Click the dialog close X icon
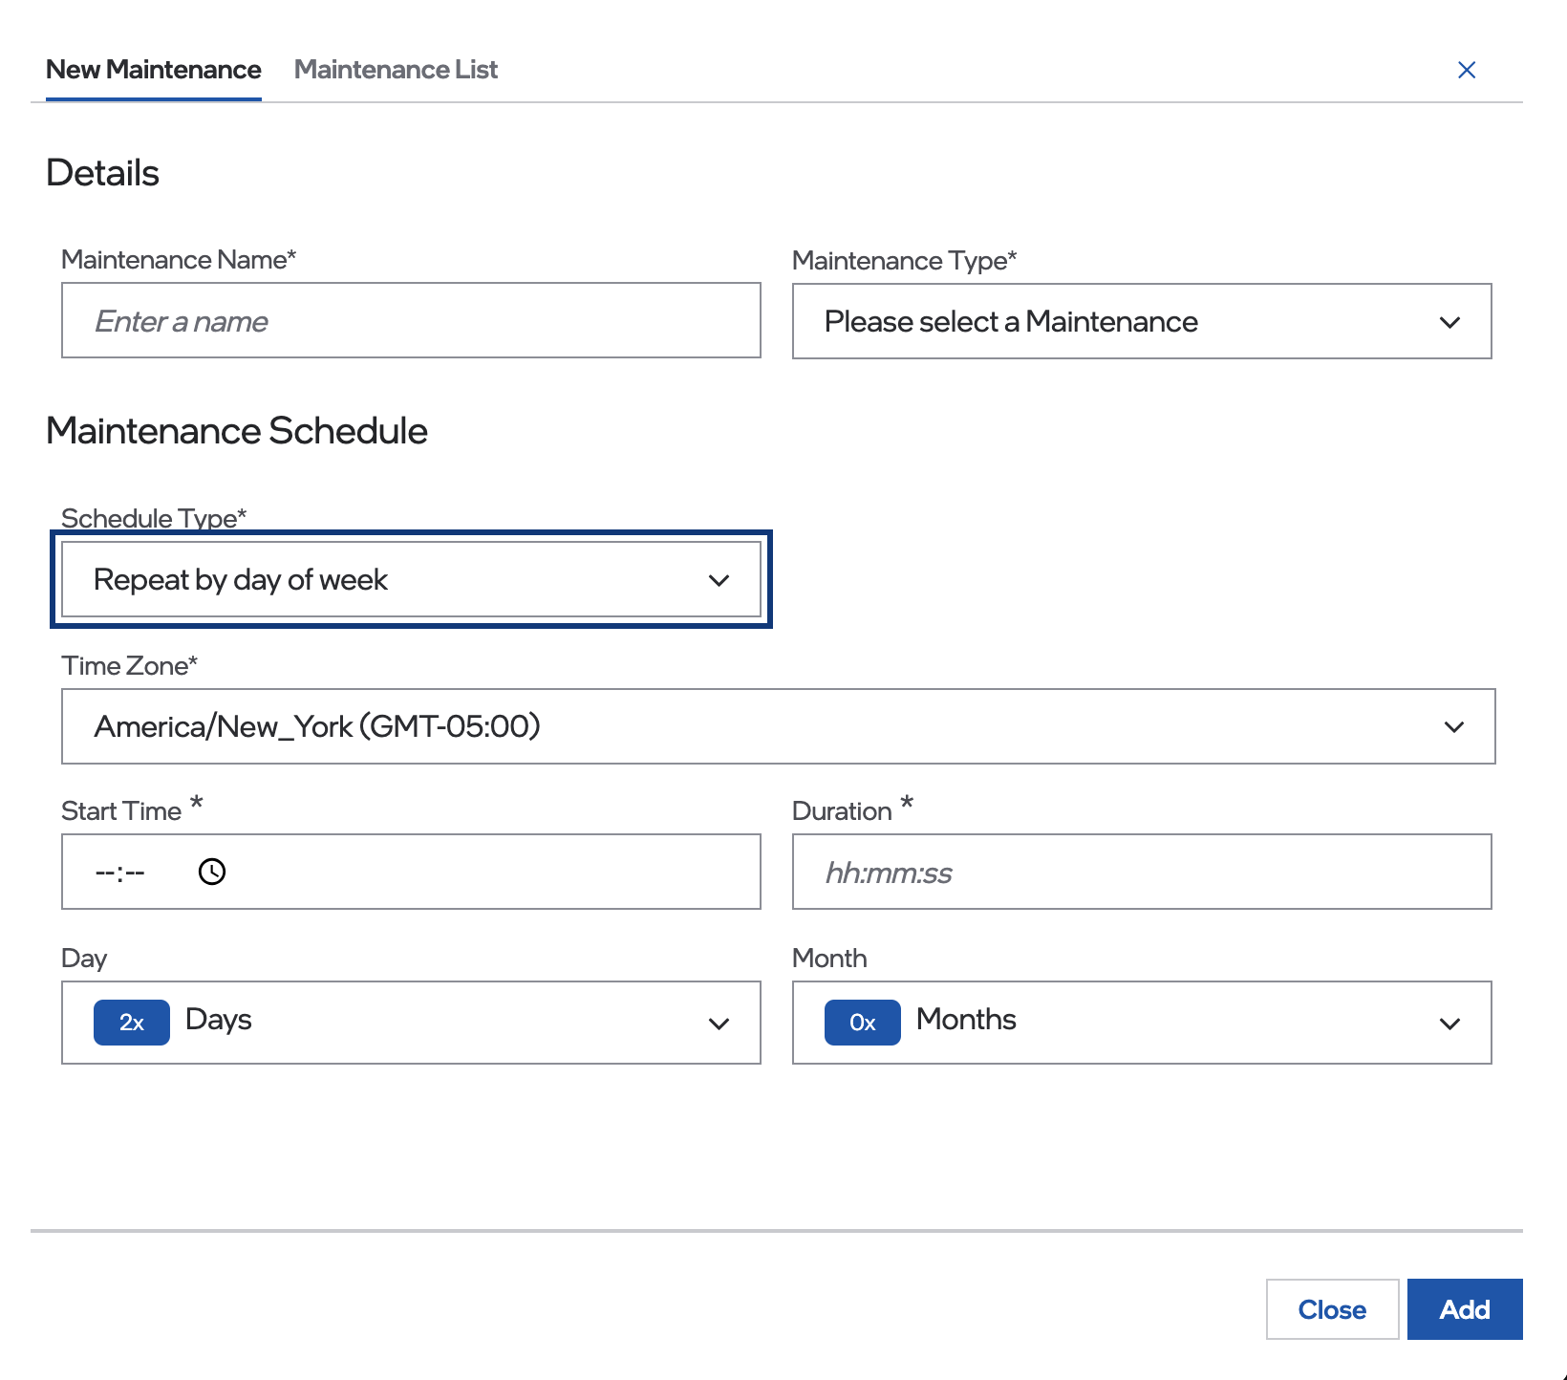Image resolution: width=1567 pixels, height=1380 pixels. (x=1467, y=70)
